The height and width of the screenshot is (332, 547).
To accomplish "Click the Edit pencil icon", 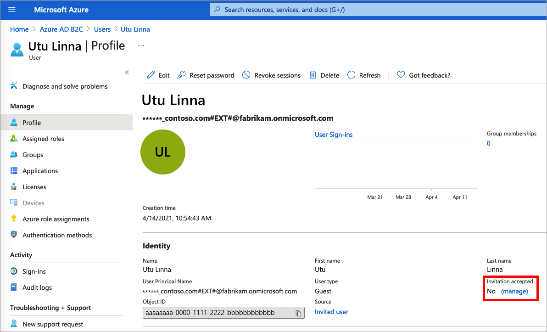I will [x=150, y=75].
